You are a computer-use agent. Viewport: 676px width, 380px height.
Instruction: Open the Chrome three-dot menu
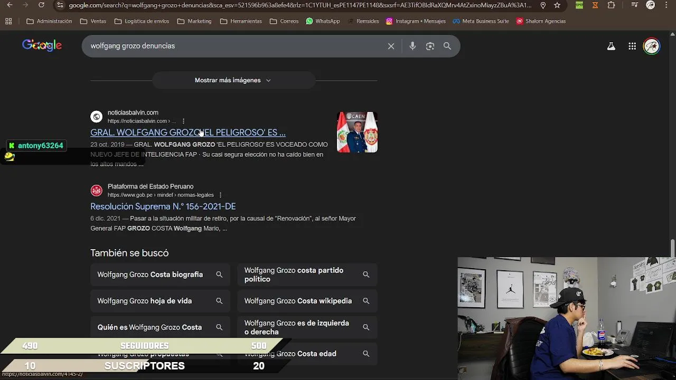[666, 5]
